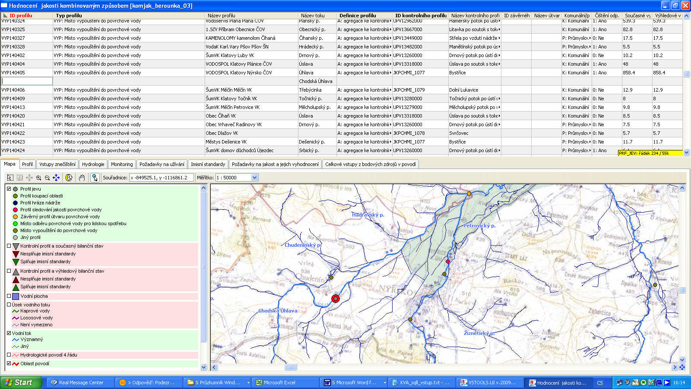
Task: Open Definice profilu dropdown in VYP140420 row
Action: coord(390,116)
